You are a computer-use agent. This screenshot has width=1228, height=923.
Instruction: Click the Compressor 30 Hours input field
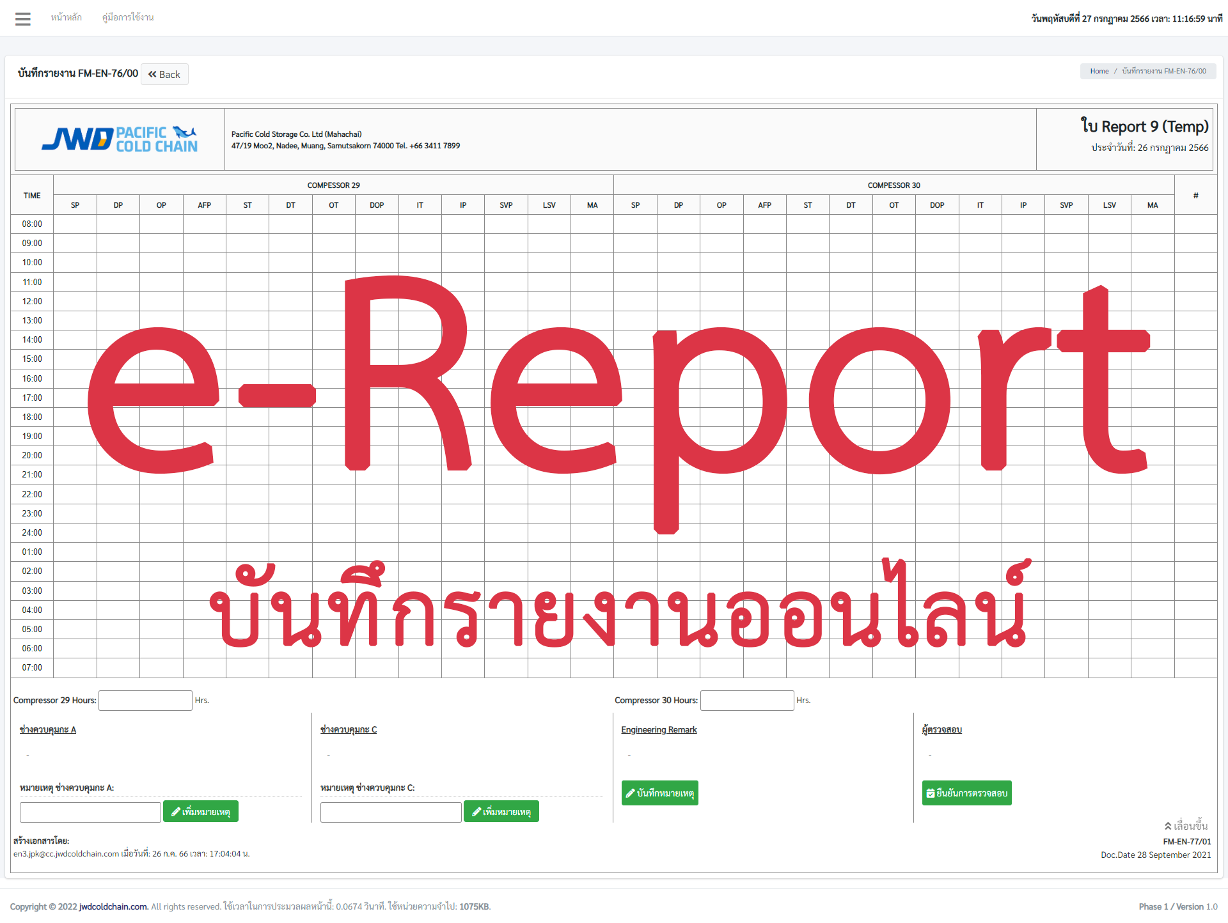coord(746,700)
